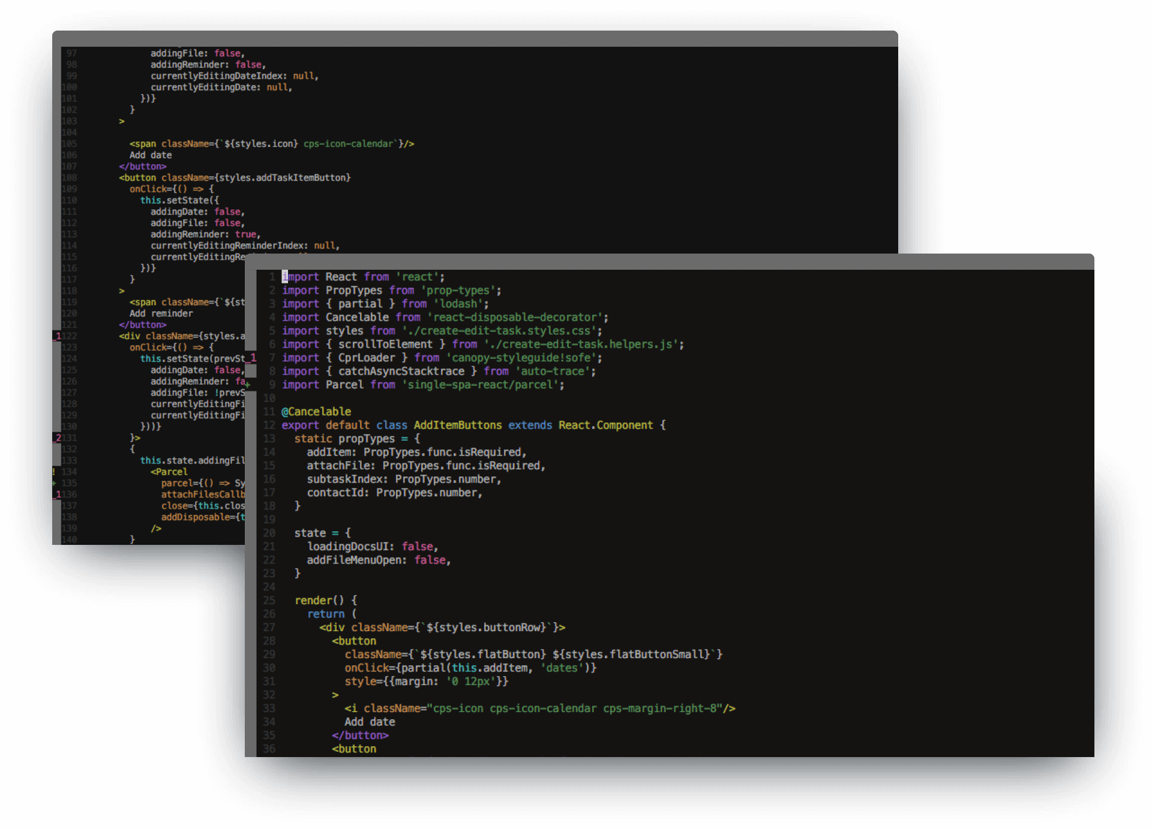The height and width of the screenshot is (829, 1152).
Task: Click the this.state.addingFil line in back window
Action: coord(193,460)
